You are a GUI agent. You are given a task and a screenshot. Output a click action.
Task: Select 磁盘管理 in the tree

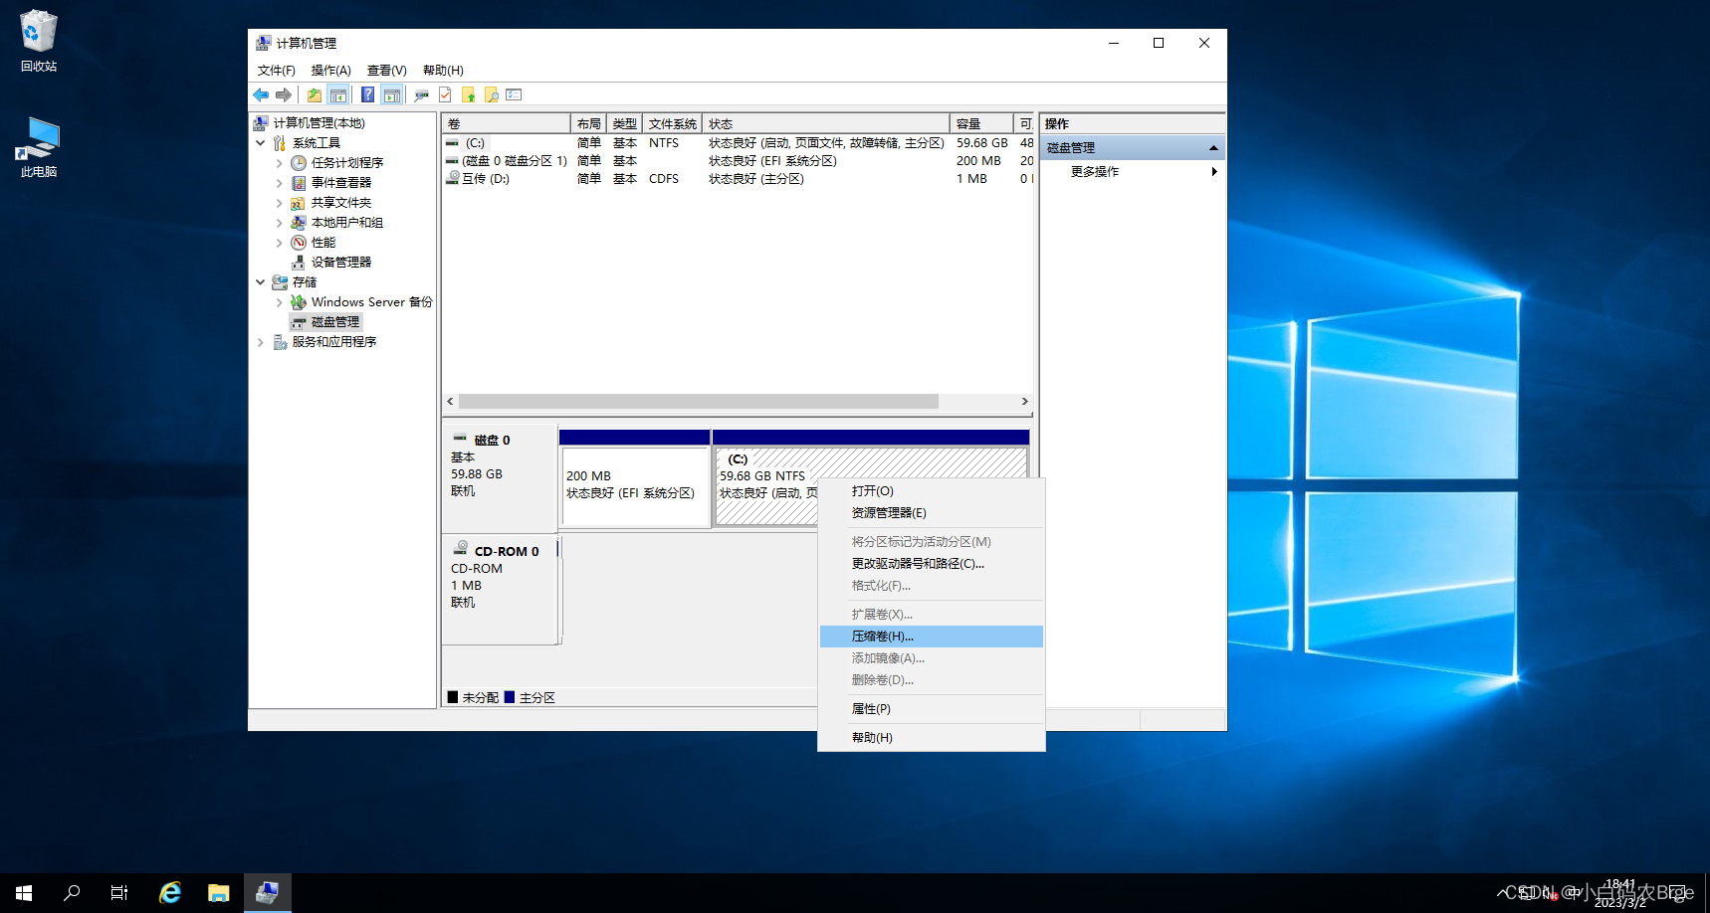point(335,322)
